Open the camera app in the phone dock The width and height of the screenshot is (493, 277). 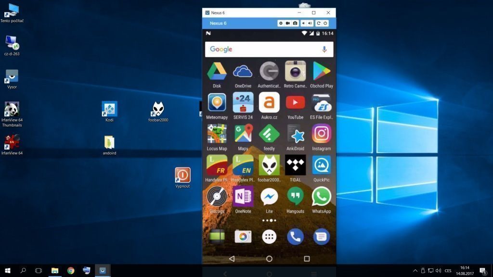pyautogui.click(x=243, y=237)
